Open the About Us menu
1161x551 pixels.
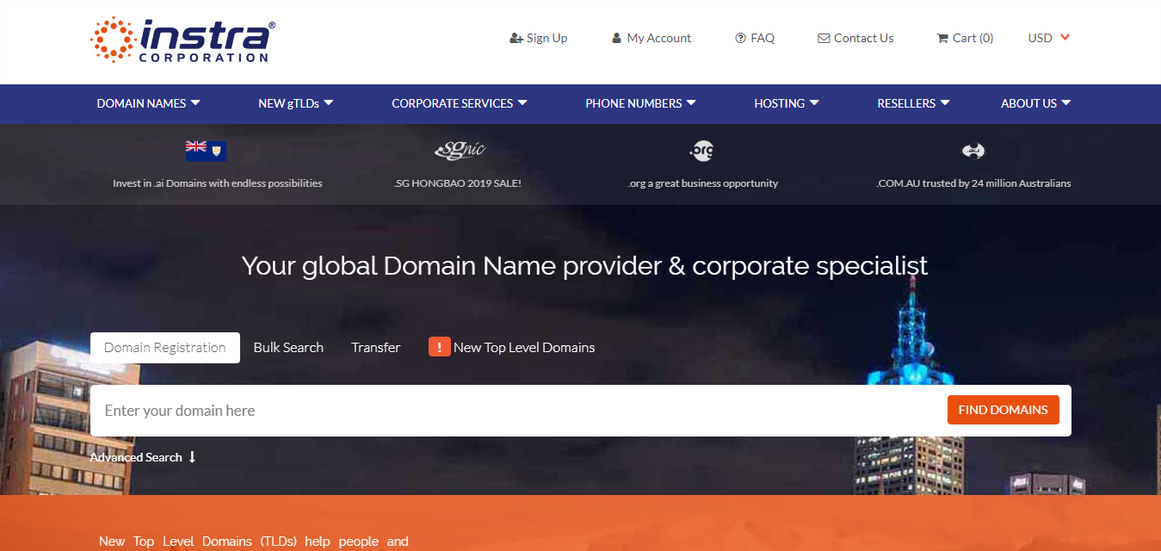pos(1035,103)
